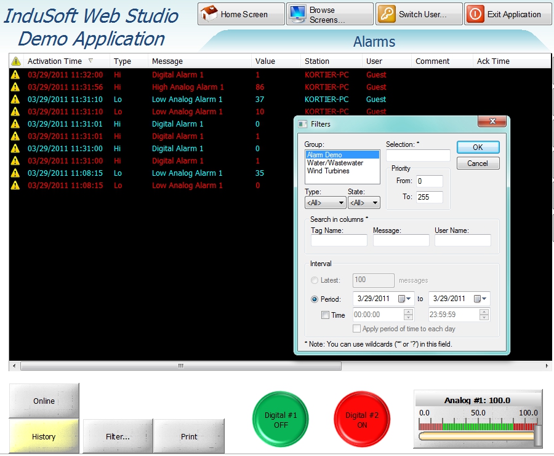Click warning icon of Low Analog Alarm value 10

click(x=15, y=112)
